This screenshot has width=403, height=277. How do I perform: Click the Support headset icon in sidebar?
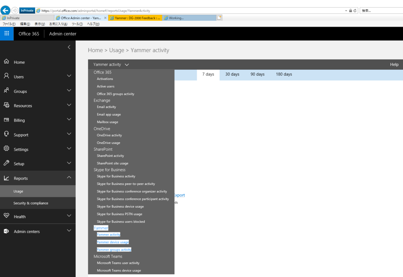pyautogui.click(x=6, y=134)
